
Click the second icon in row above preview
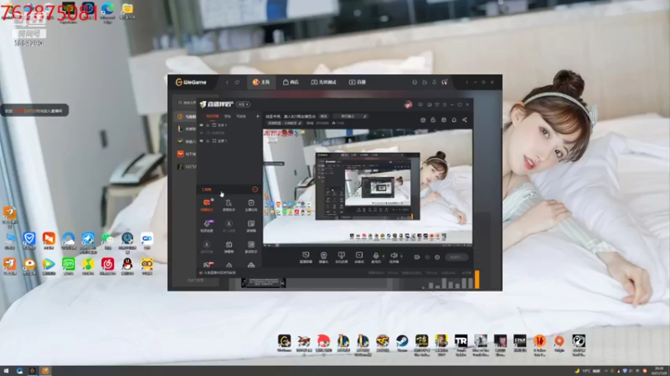(433, 119)
